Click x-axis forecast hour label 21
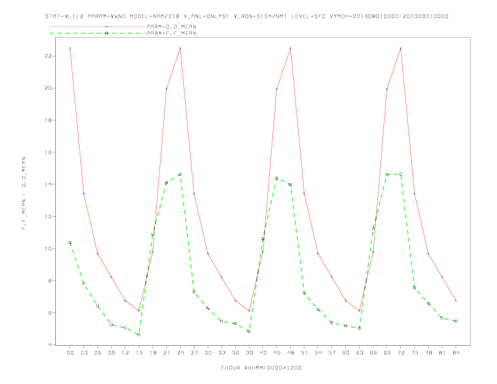Image resolution: width=497 pixels, height=384 pixels. (x=166, y=353)
